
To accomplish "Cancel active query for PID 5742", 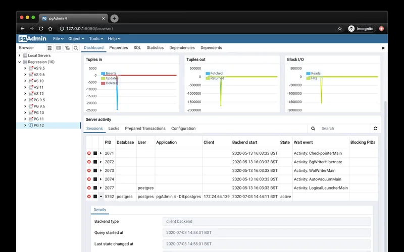I will [95, 197].
